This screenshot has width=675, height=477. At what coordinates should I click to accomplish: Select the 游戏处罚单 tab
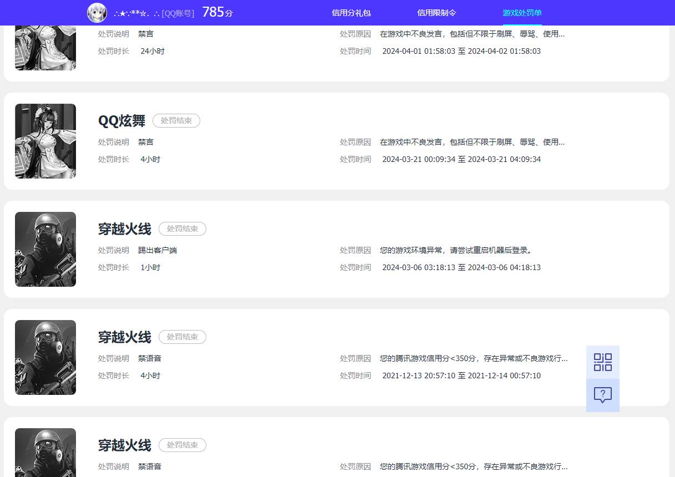click(521, 12)
